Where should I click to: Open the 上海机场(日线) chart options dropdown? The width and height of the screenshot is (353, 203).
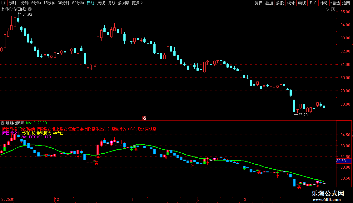coord(30,9)
